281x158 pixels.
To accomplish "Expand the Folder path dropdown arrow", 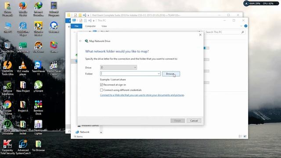I will tap(159, 74).
